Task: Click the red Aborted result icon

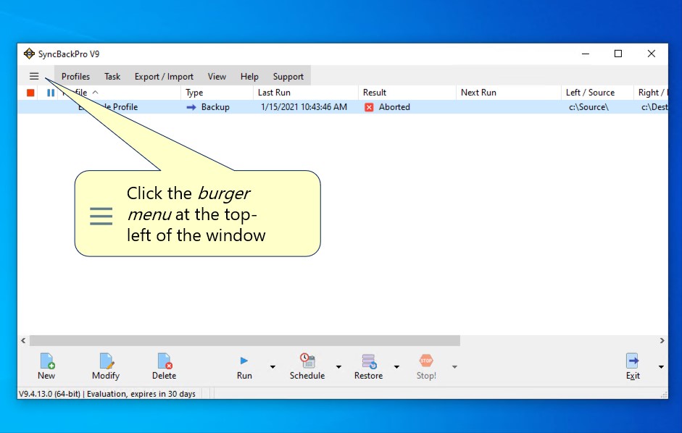Action: 369,107
